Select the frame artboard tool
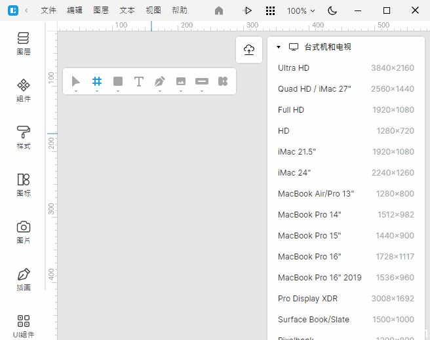The width and height of the screenshot is (430, 340). pos(97,81)
